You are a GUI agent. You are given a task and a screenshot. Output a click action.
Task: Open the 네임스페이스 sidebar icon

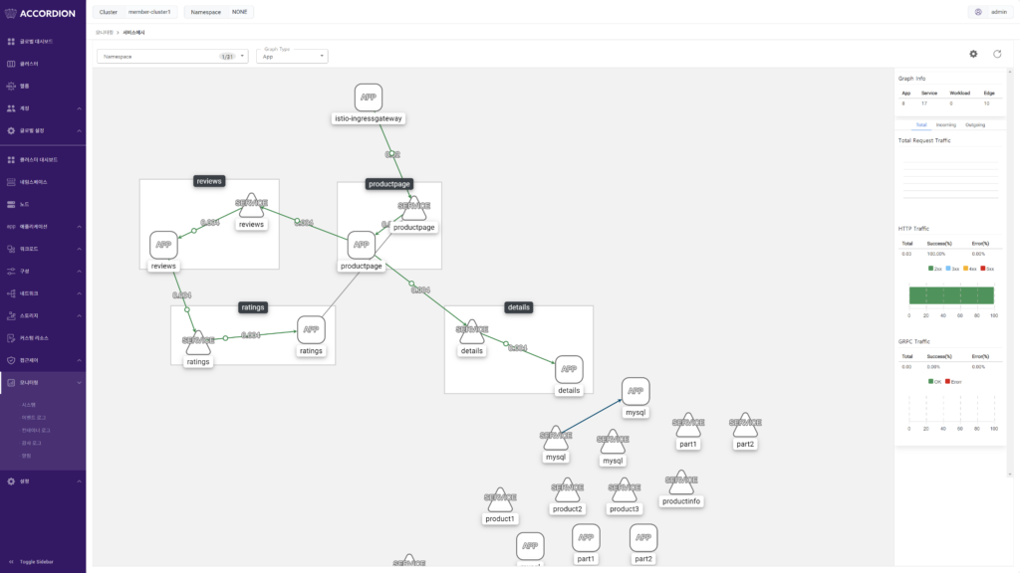tap(11, 182)
